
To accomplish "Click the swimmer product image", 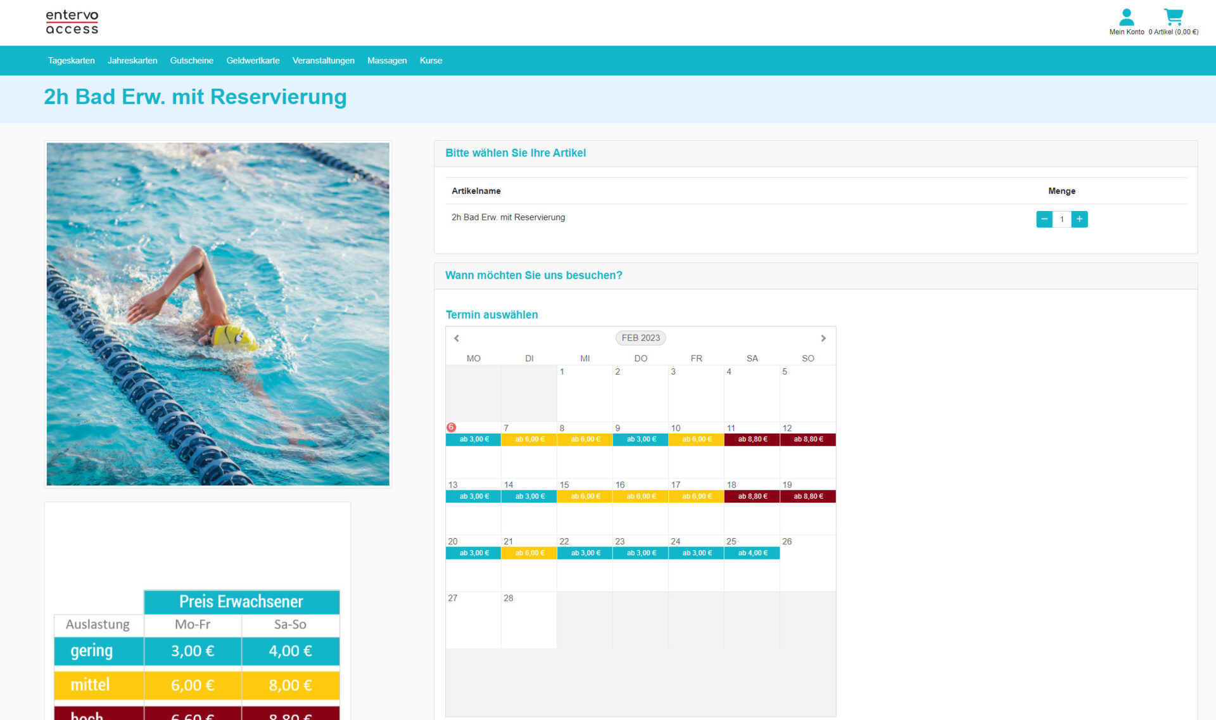I will 218,314.
